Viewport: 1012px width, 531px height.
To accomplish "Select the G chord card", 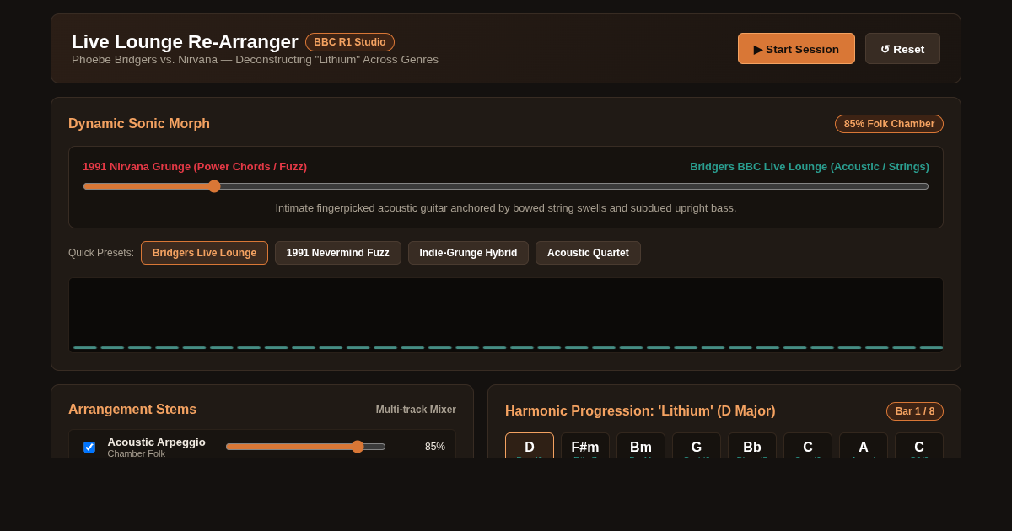I will (x=697, y=445).
